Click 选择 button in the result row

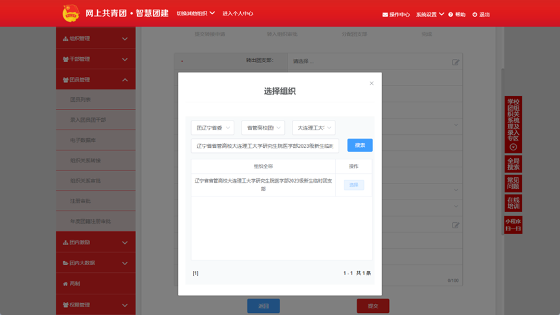(353, 185)
